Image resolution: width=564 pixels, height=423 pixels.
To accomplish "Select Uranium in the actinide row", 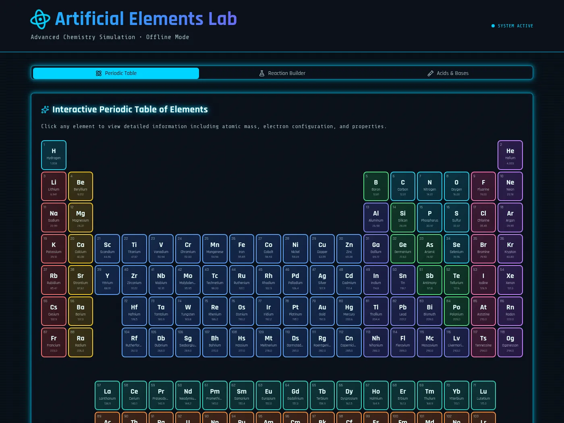I will pos(188,419).
